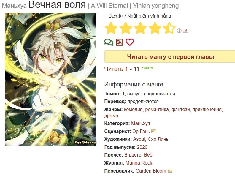Viewport: 235px width, 177px height.
Task: Open picture icon next to Эр Гэнь
Action: (x=154, y=131)
